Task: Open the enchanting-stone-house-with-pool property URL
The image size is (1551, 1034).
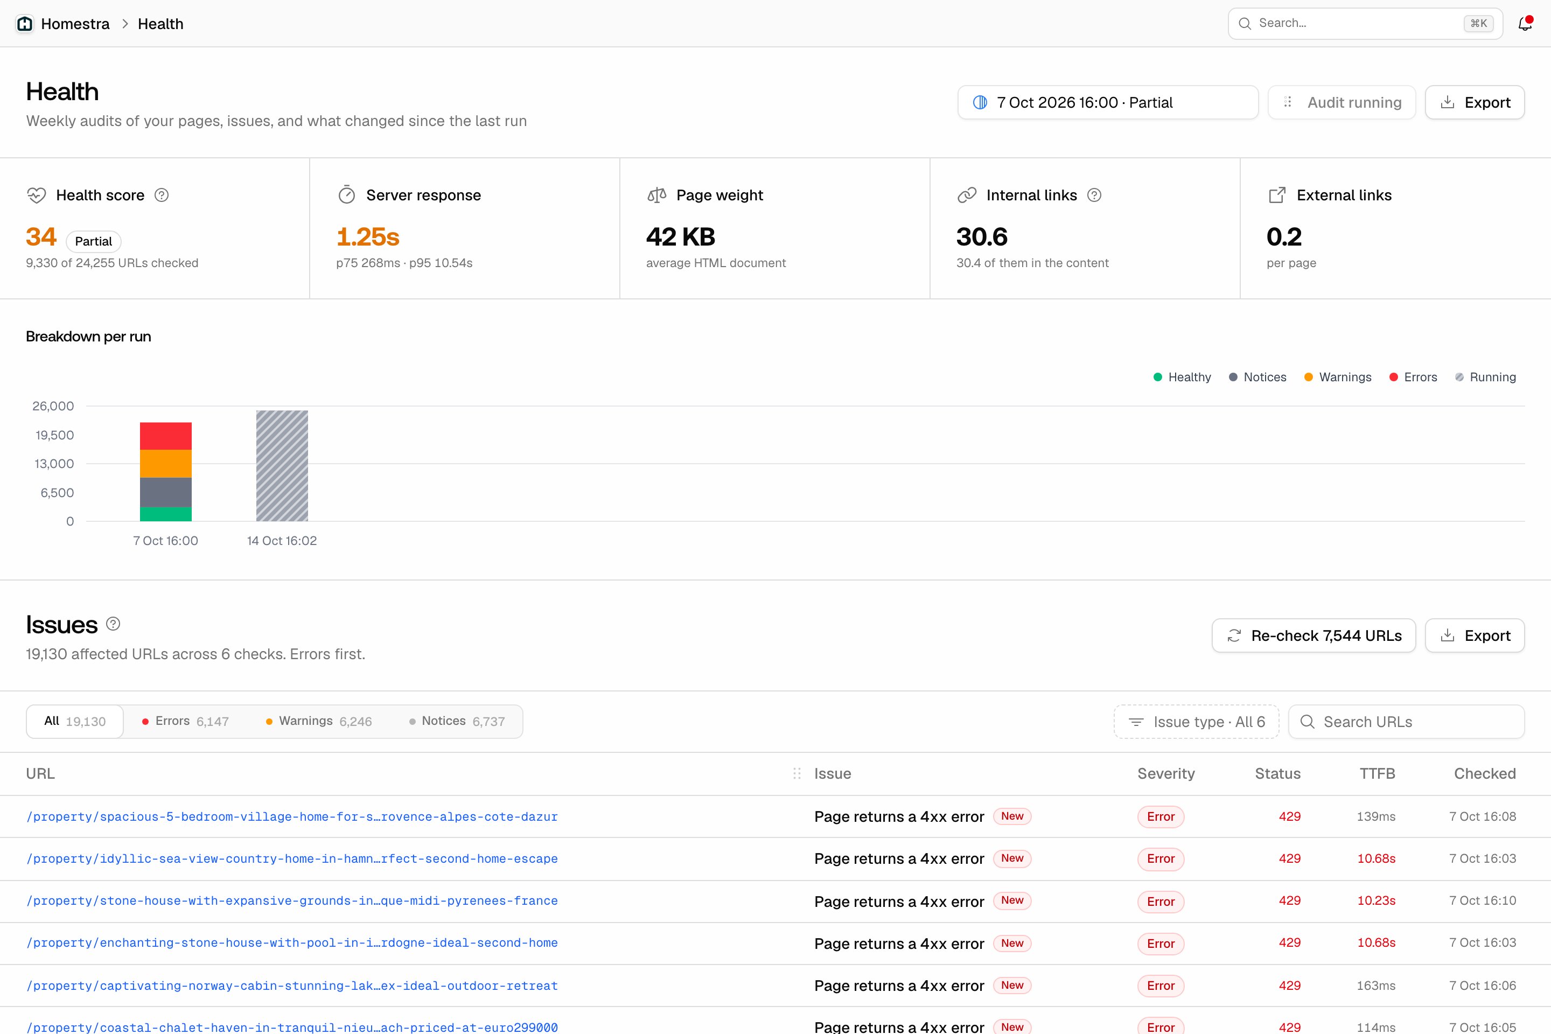Action: [292, 943]
